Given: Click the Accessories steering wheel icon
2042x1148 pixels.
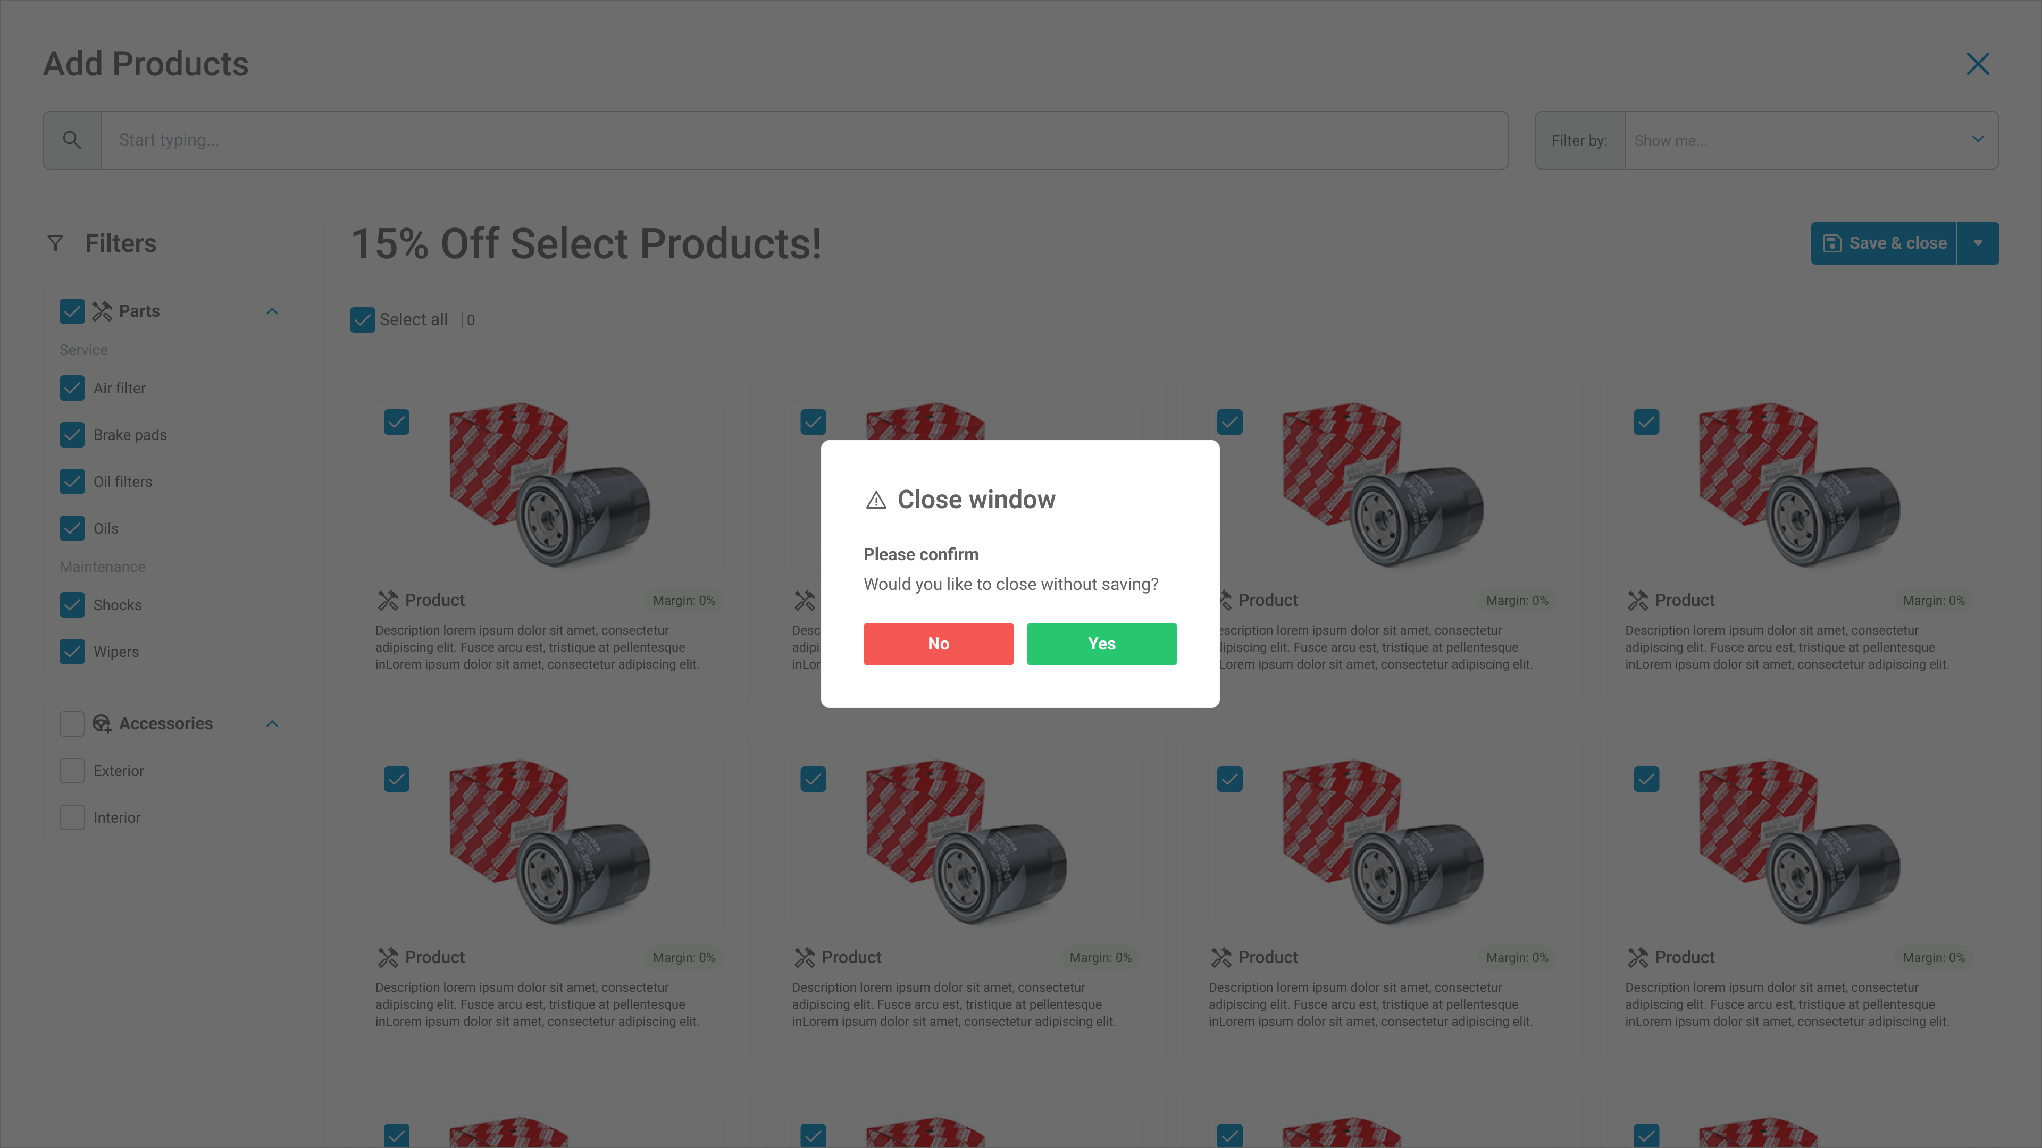Looking at the screenshot, I should coord(102,723).
